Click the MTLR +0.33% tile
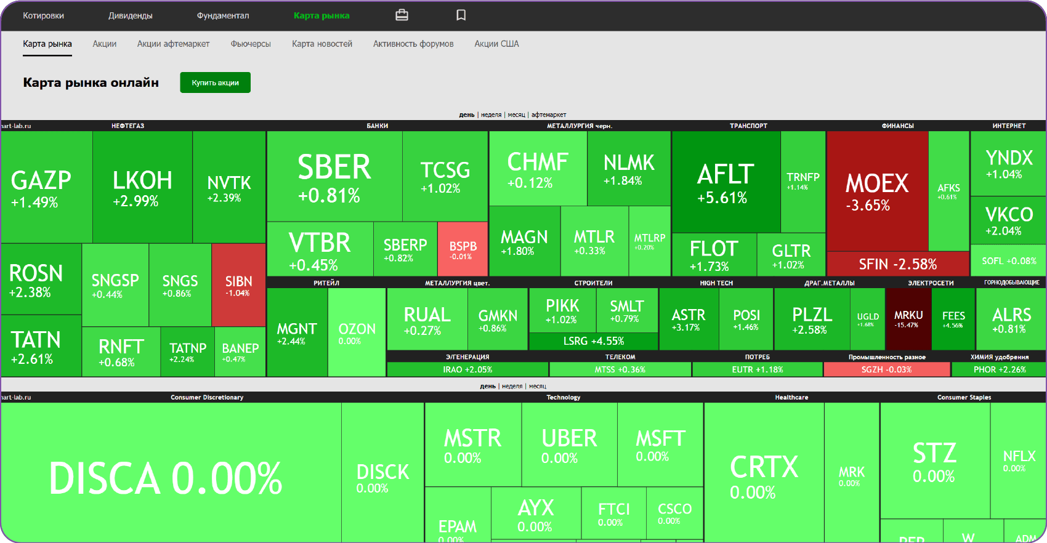The width and height of the screenshot is (1047, 543). 594,241
